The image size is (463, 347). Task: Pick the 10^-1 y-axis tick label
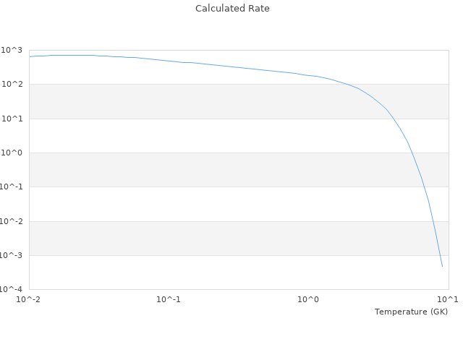(x=12, y=187)
